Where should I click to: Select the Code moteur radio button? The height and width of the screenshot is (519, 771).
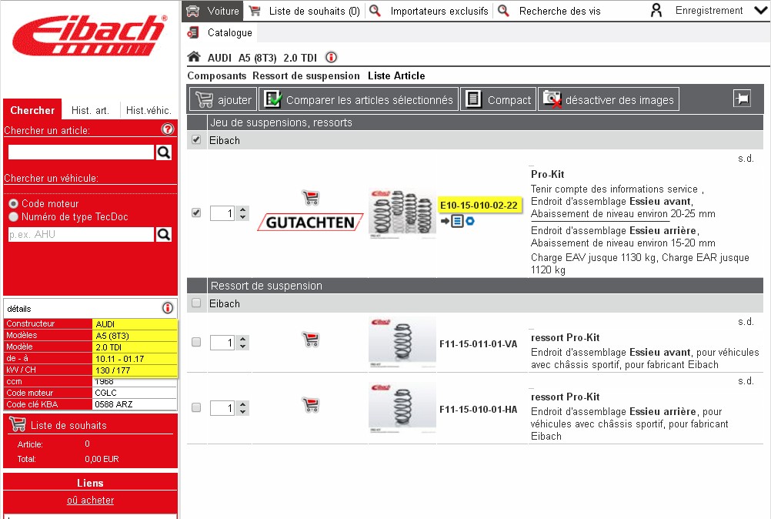[13, 204]
